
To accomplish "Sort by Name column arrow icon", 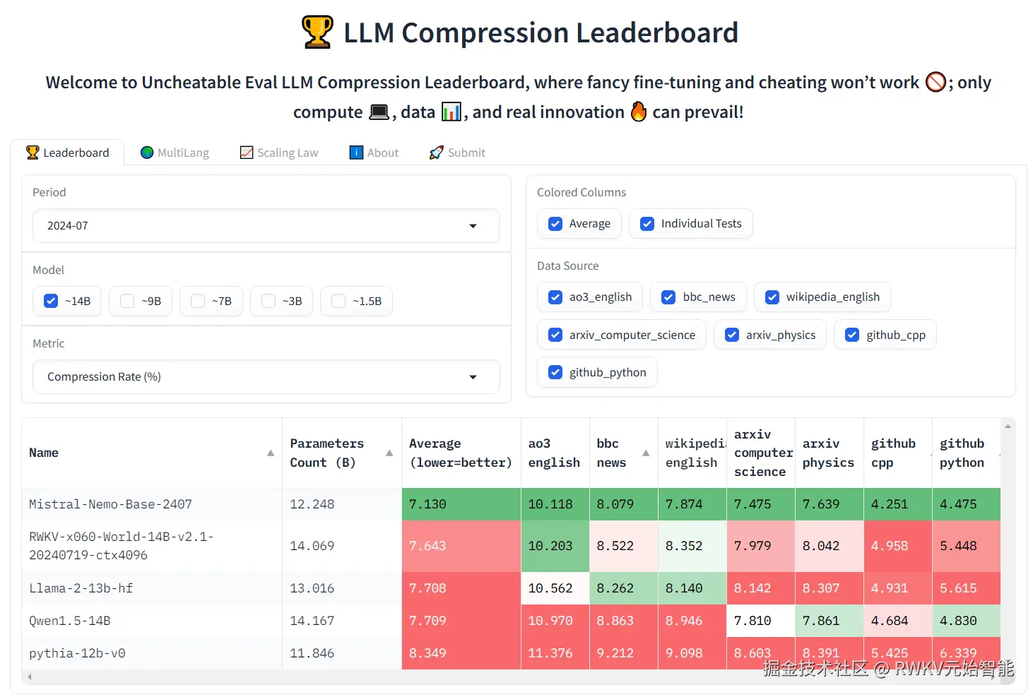I will [271, 453].
